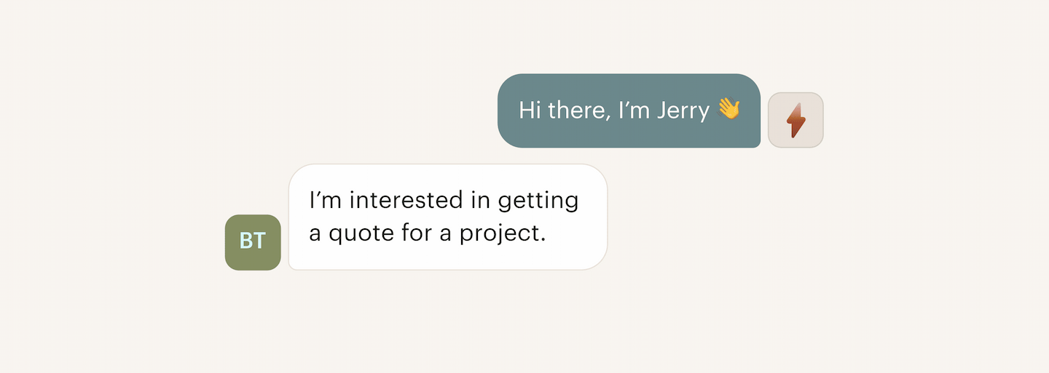This screenshot has width=1049, height=373.
Task: Click the letters "BT" on olive avatar
Action: 253,242
